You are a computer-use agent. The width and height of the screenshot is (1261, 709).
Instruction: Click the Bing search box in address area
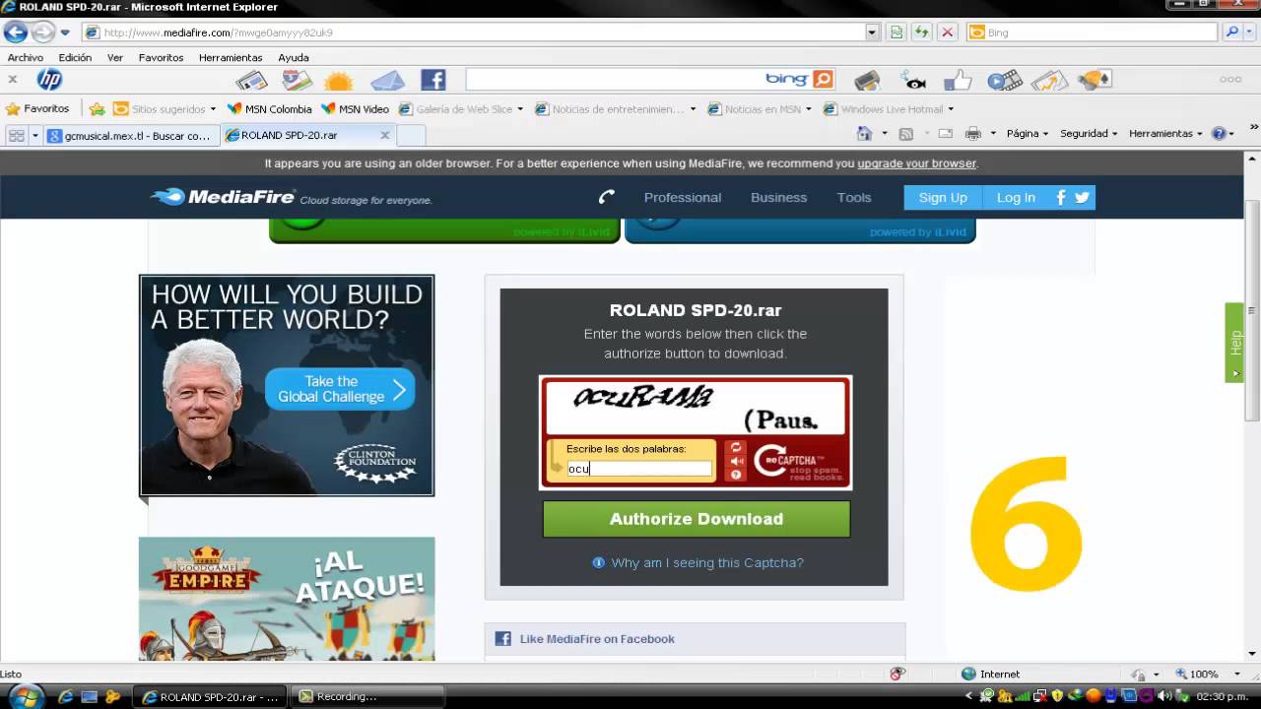1094,32
